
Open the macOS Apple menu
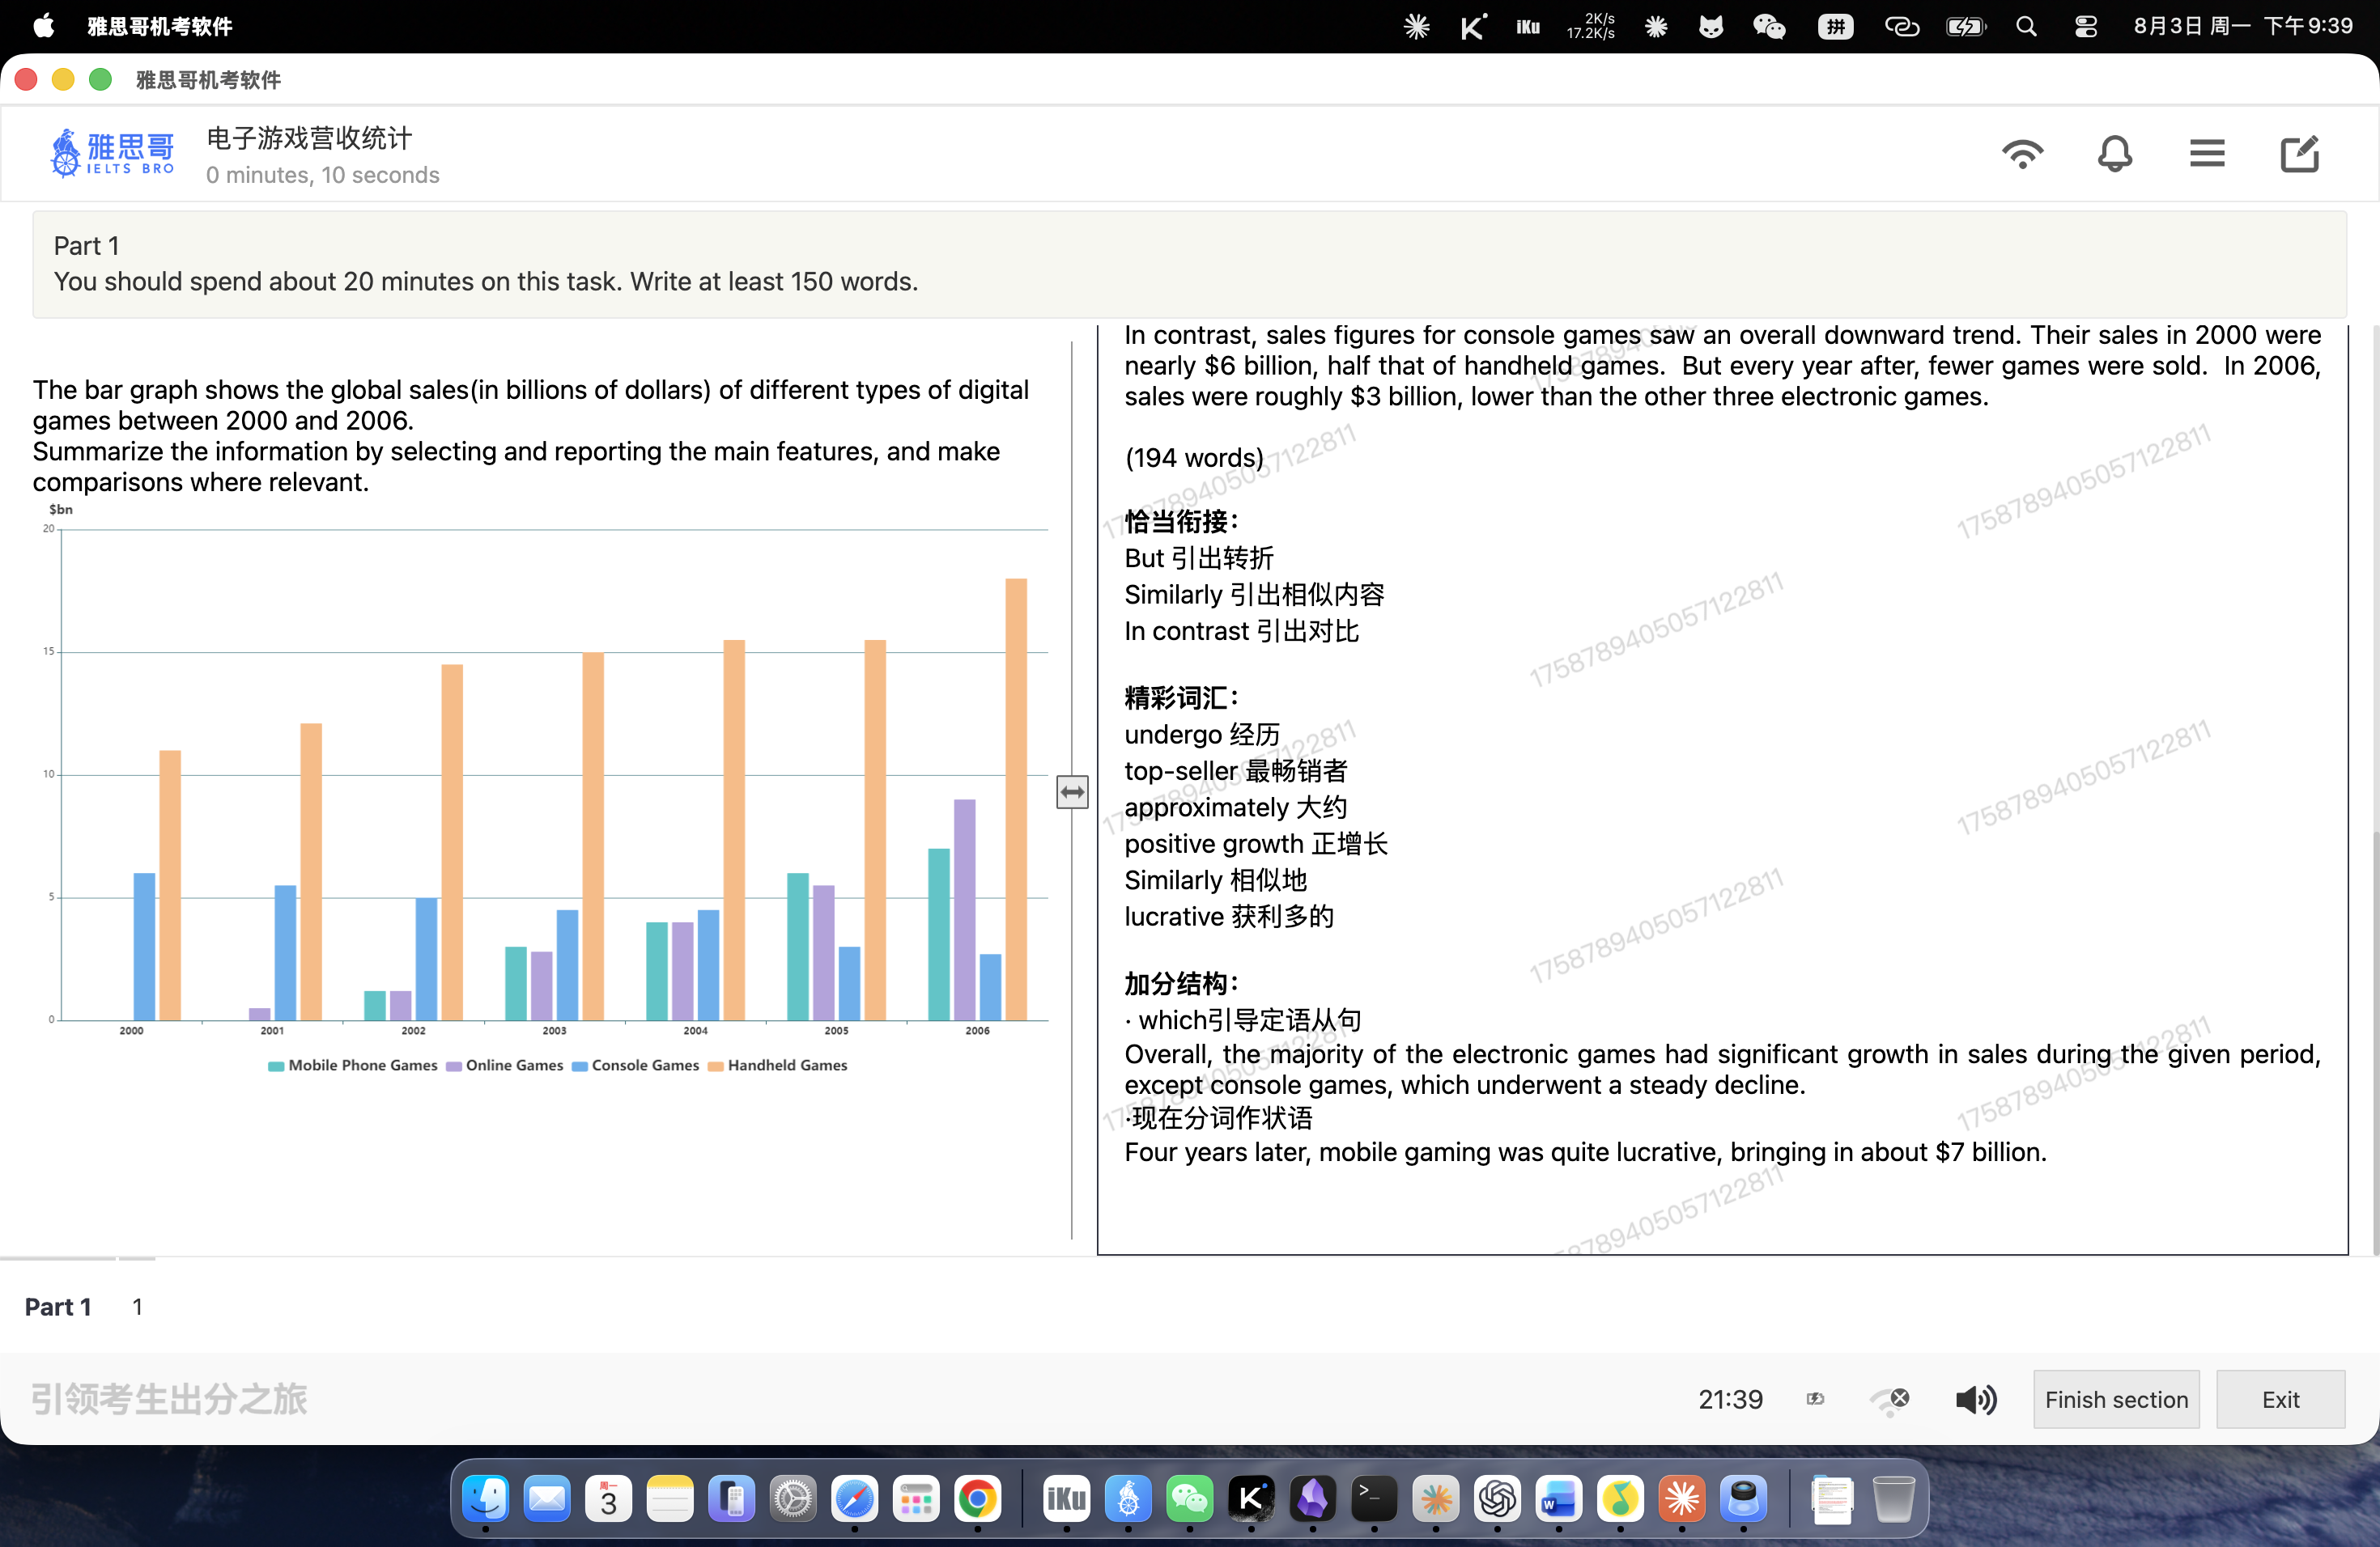pyautogui.click(x=43, y=26)
